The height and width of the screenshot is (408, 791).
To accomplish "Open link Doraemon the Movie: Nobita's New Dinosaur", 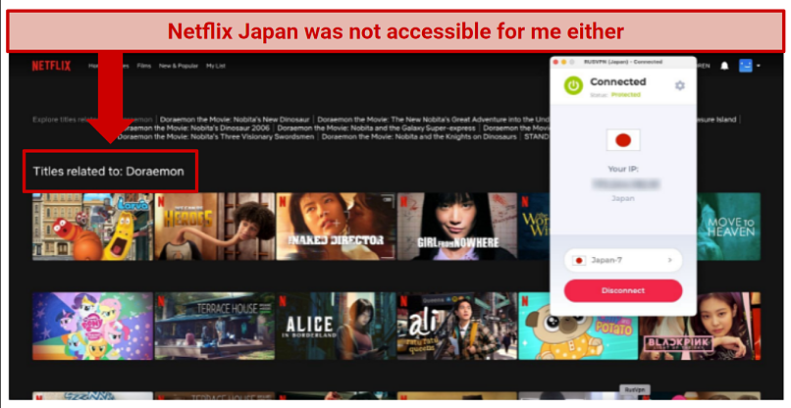I will 235,120.
